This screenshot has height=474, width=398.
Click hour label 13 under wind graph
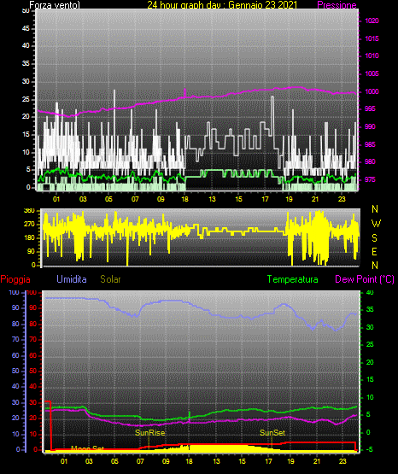(x=212, y=199)
